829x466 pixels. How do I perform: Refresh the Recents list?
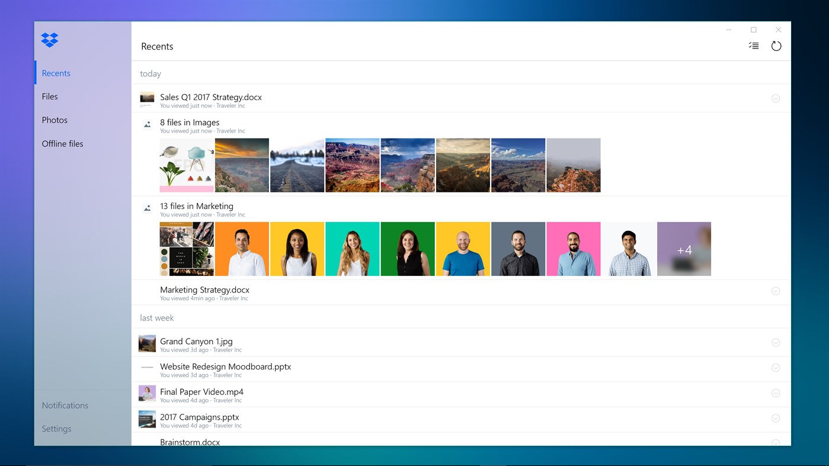[776, 46]
